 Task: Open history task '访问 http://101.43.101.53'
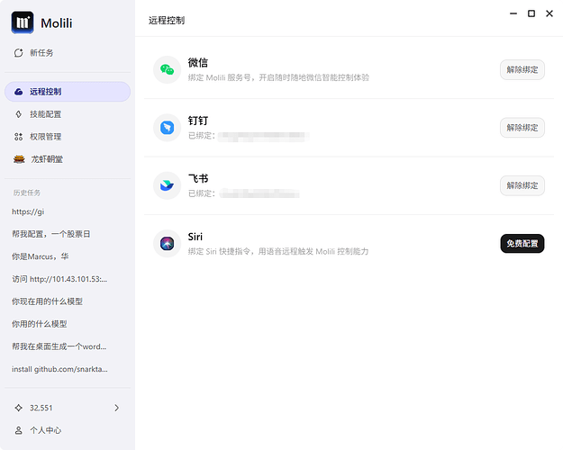(59, 279)
